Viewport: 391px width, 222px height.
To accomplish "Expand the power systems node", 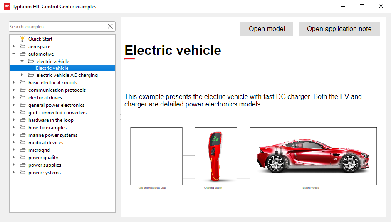I will (14, 172).
